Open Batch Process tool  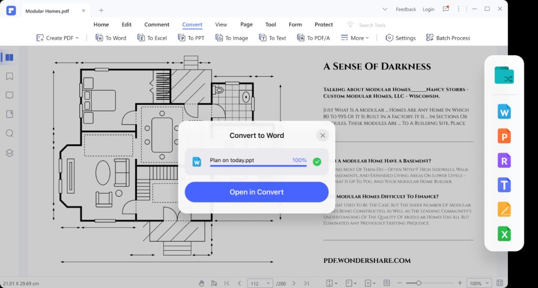point(448,38)
